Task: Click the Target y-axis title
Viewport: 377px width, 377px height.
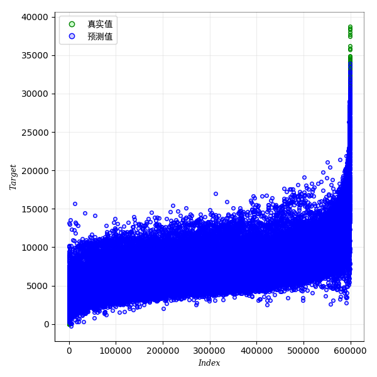Action: [13, 177]
